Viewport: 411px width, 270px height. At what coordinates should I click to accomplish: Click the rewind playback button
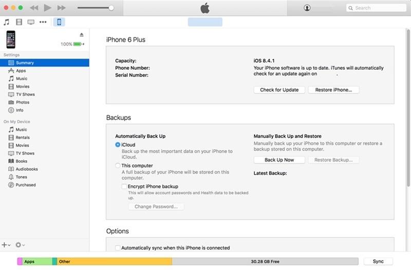[34, 8]
